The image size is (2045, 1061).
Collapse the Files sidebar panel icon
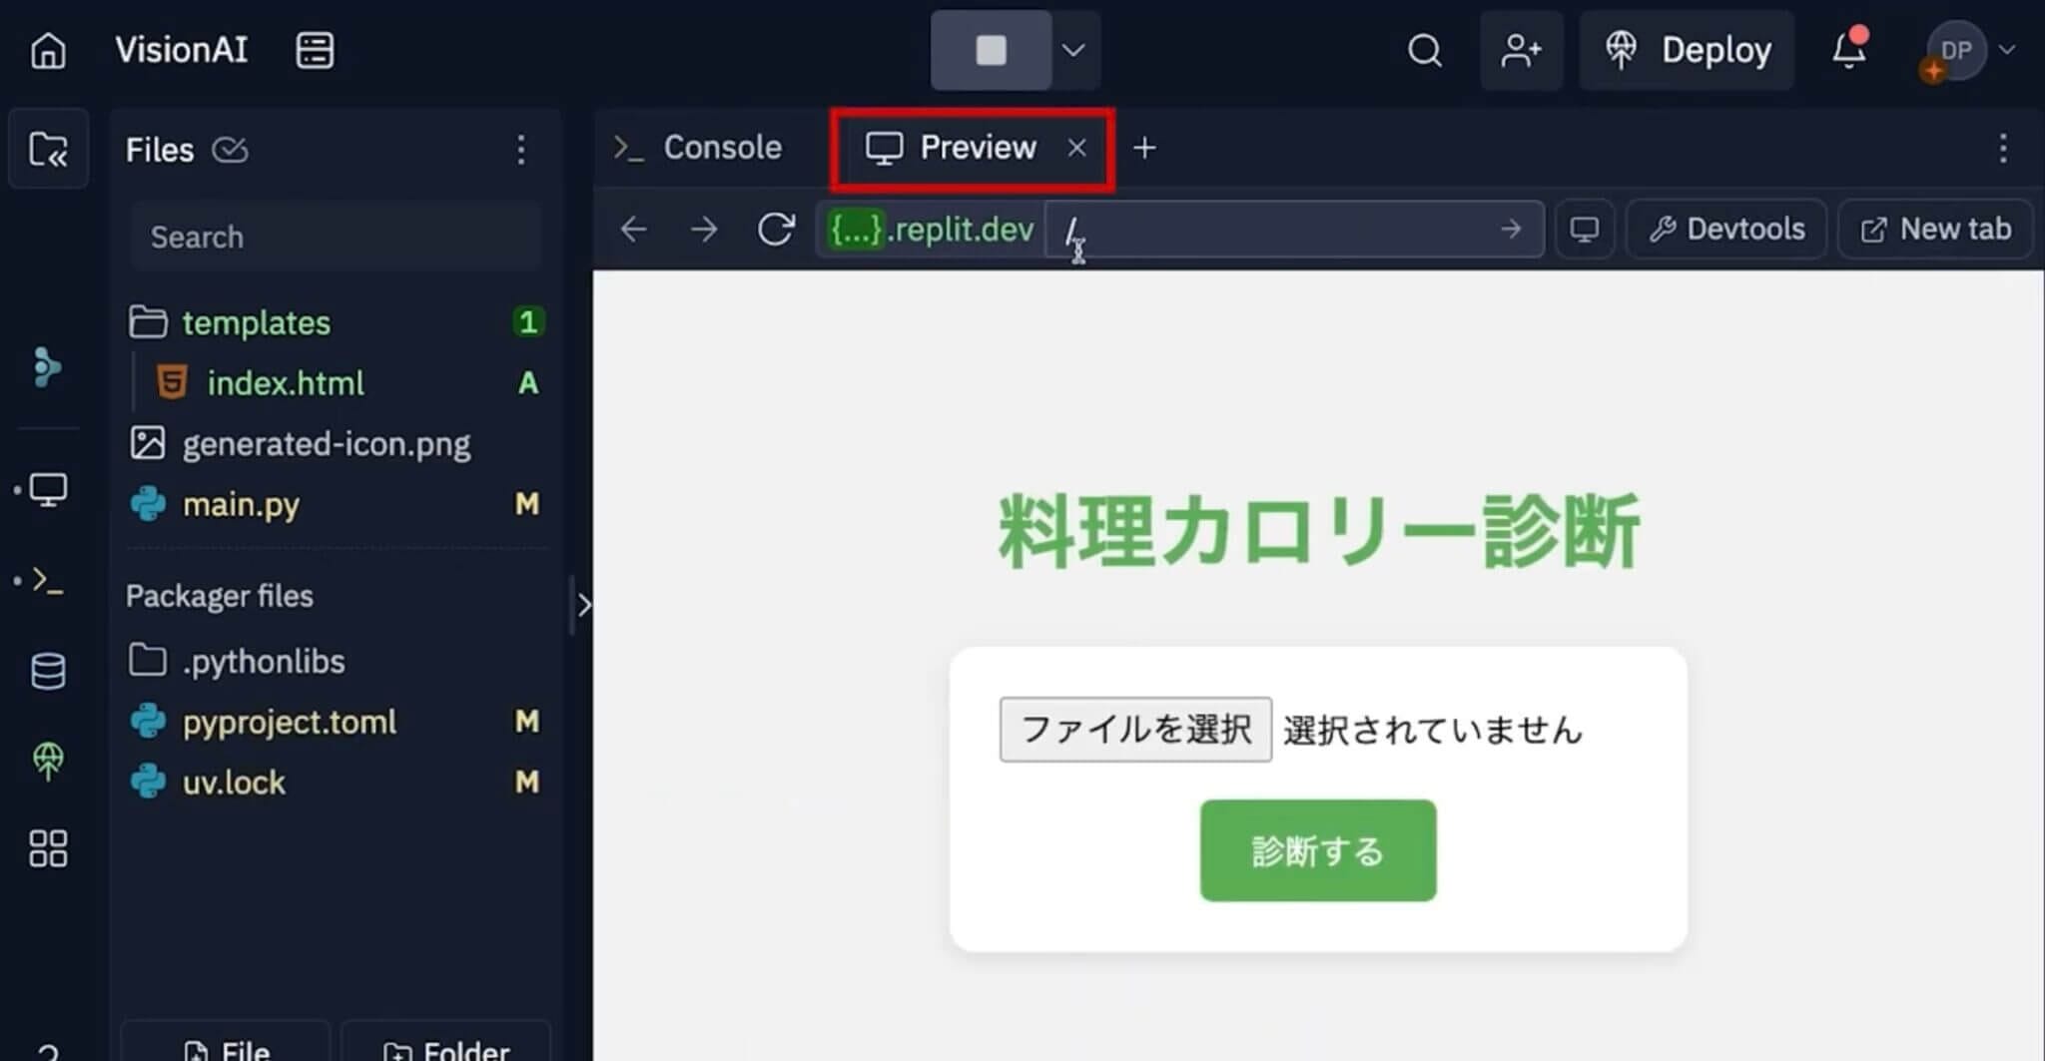tap(48, 150)
